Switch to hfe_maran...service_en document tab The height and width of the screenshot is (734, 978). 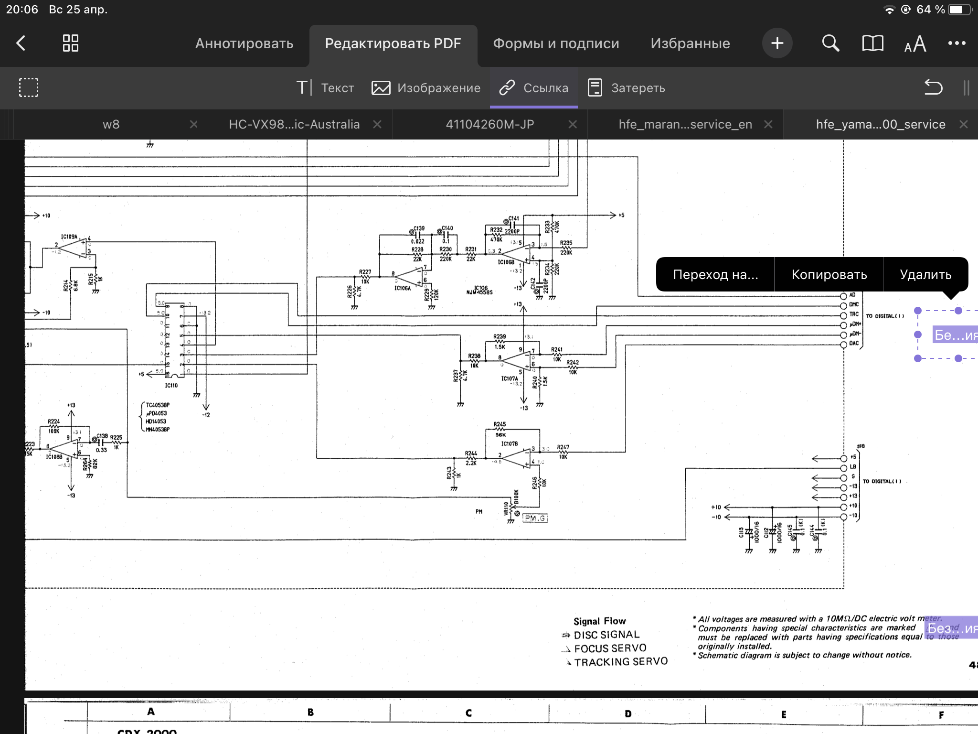tap(685, 124)
